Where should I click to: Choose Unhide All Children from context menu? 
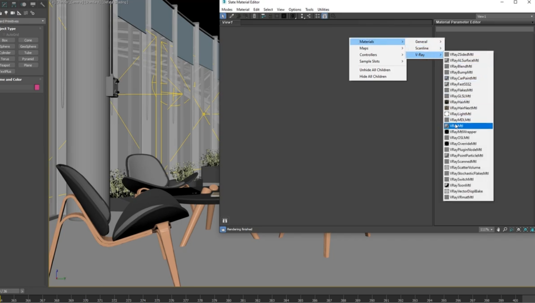point(375,70)
